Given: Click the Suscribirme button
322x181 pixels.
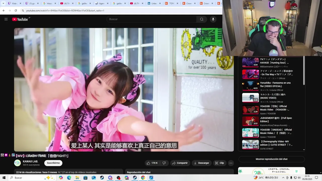Looking at the screenshot, I should click(x=53, y=163).
